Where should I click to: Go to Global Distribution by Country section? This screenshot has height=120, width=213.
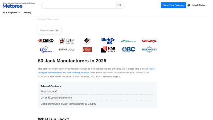(68, 104)
